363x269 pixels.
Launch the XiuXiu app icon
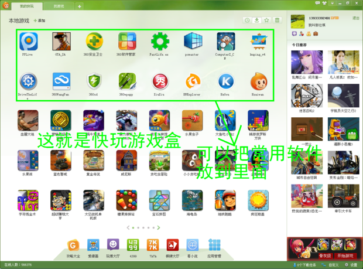(160, 81)
